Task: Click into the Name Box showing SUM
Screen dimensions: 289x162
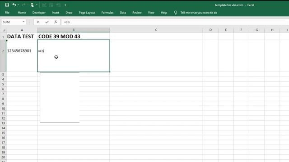Action: 11,22
